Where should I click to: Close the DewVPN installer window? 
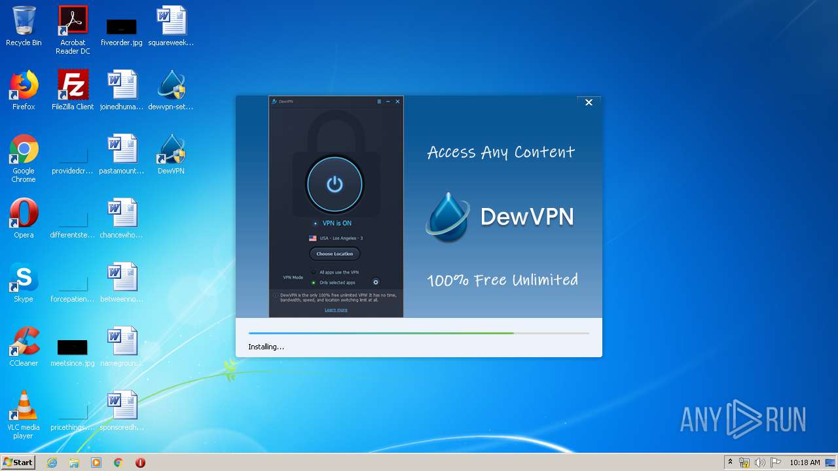coord(589,102)
